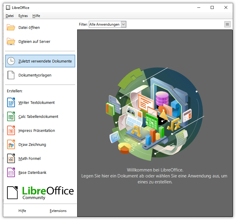The height and width of the screenshot is (220, 236).
Task: Click the LibreOffice Community logo
Action: tap(40, 193)
